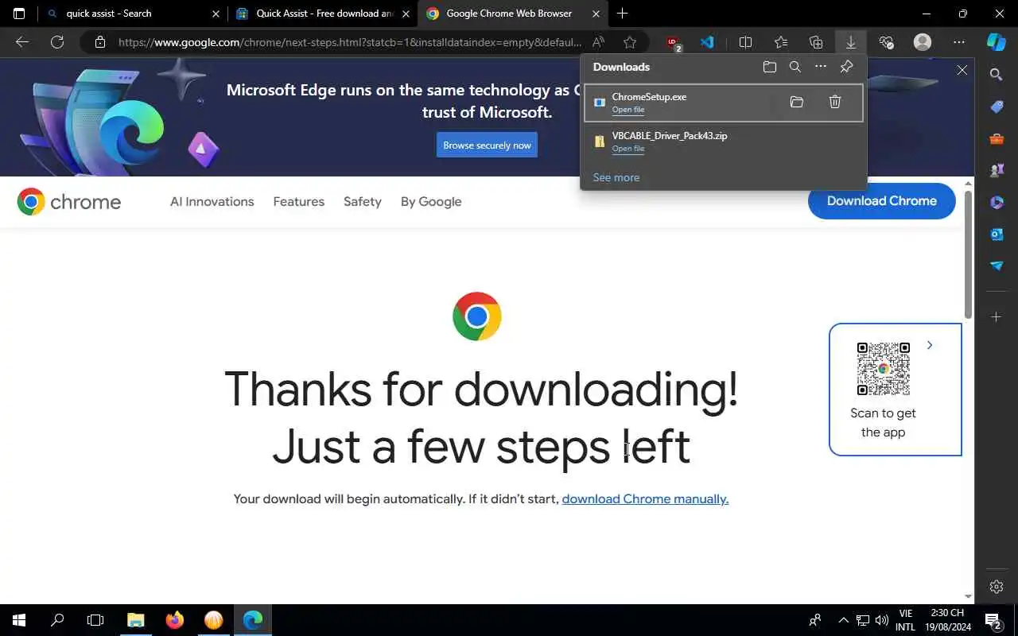
Task: Go back with the back arrow
Action: coord(22,42)
